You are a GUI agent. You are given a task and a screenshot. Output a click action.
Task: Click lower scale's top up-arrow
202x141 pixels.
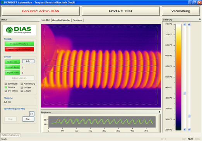coord(189,25)
